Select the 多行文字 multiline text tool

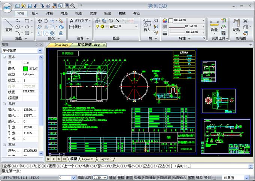pyautogui.click(x=78, y=21)
